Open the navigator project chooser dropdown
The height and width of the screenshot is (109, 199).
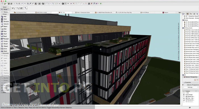point(184,14)
